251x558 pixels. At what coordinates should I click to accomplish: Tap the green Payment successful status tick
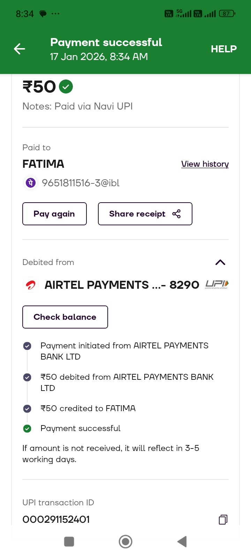pos(27,428)
